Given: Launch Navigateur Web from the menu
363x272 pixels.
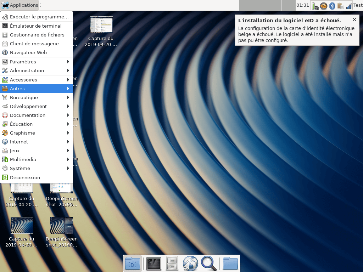Looking at the screenshot, I should [37, 52].
